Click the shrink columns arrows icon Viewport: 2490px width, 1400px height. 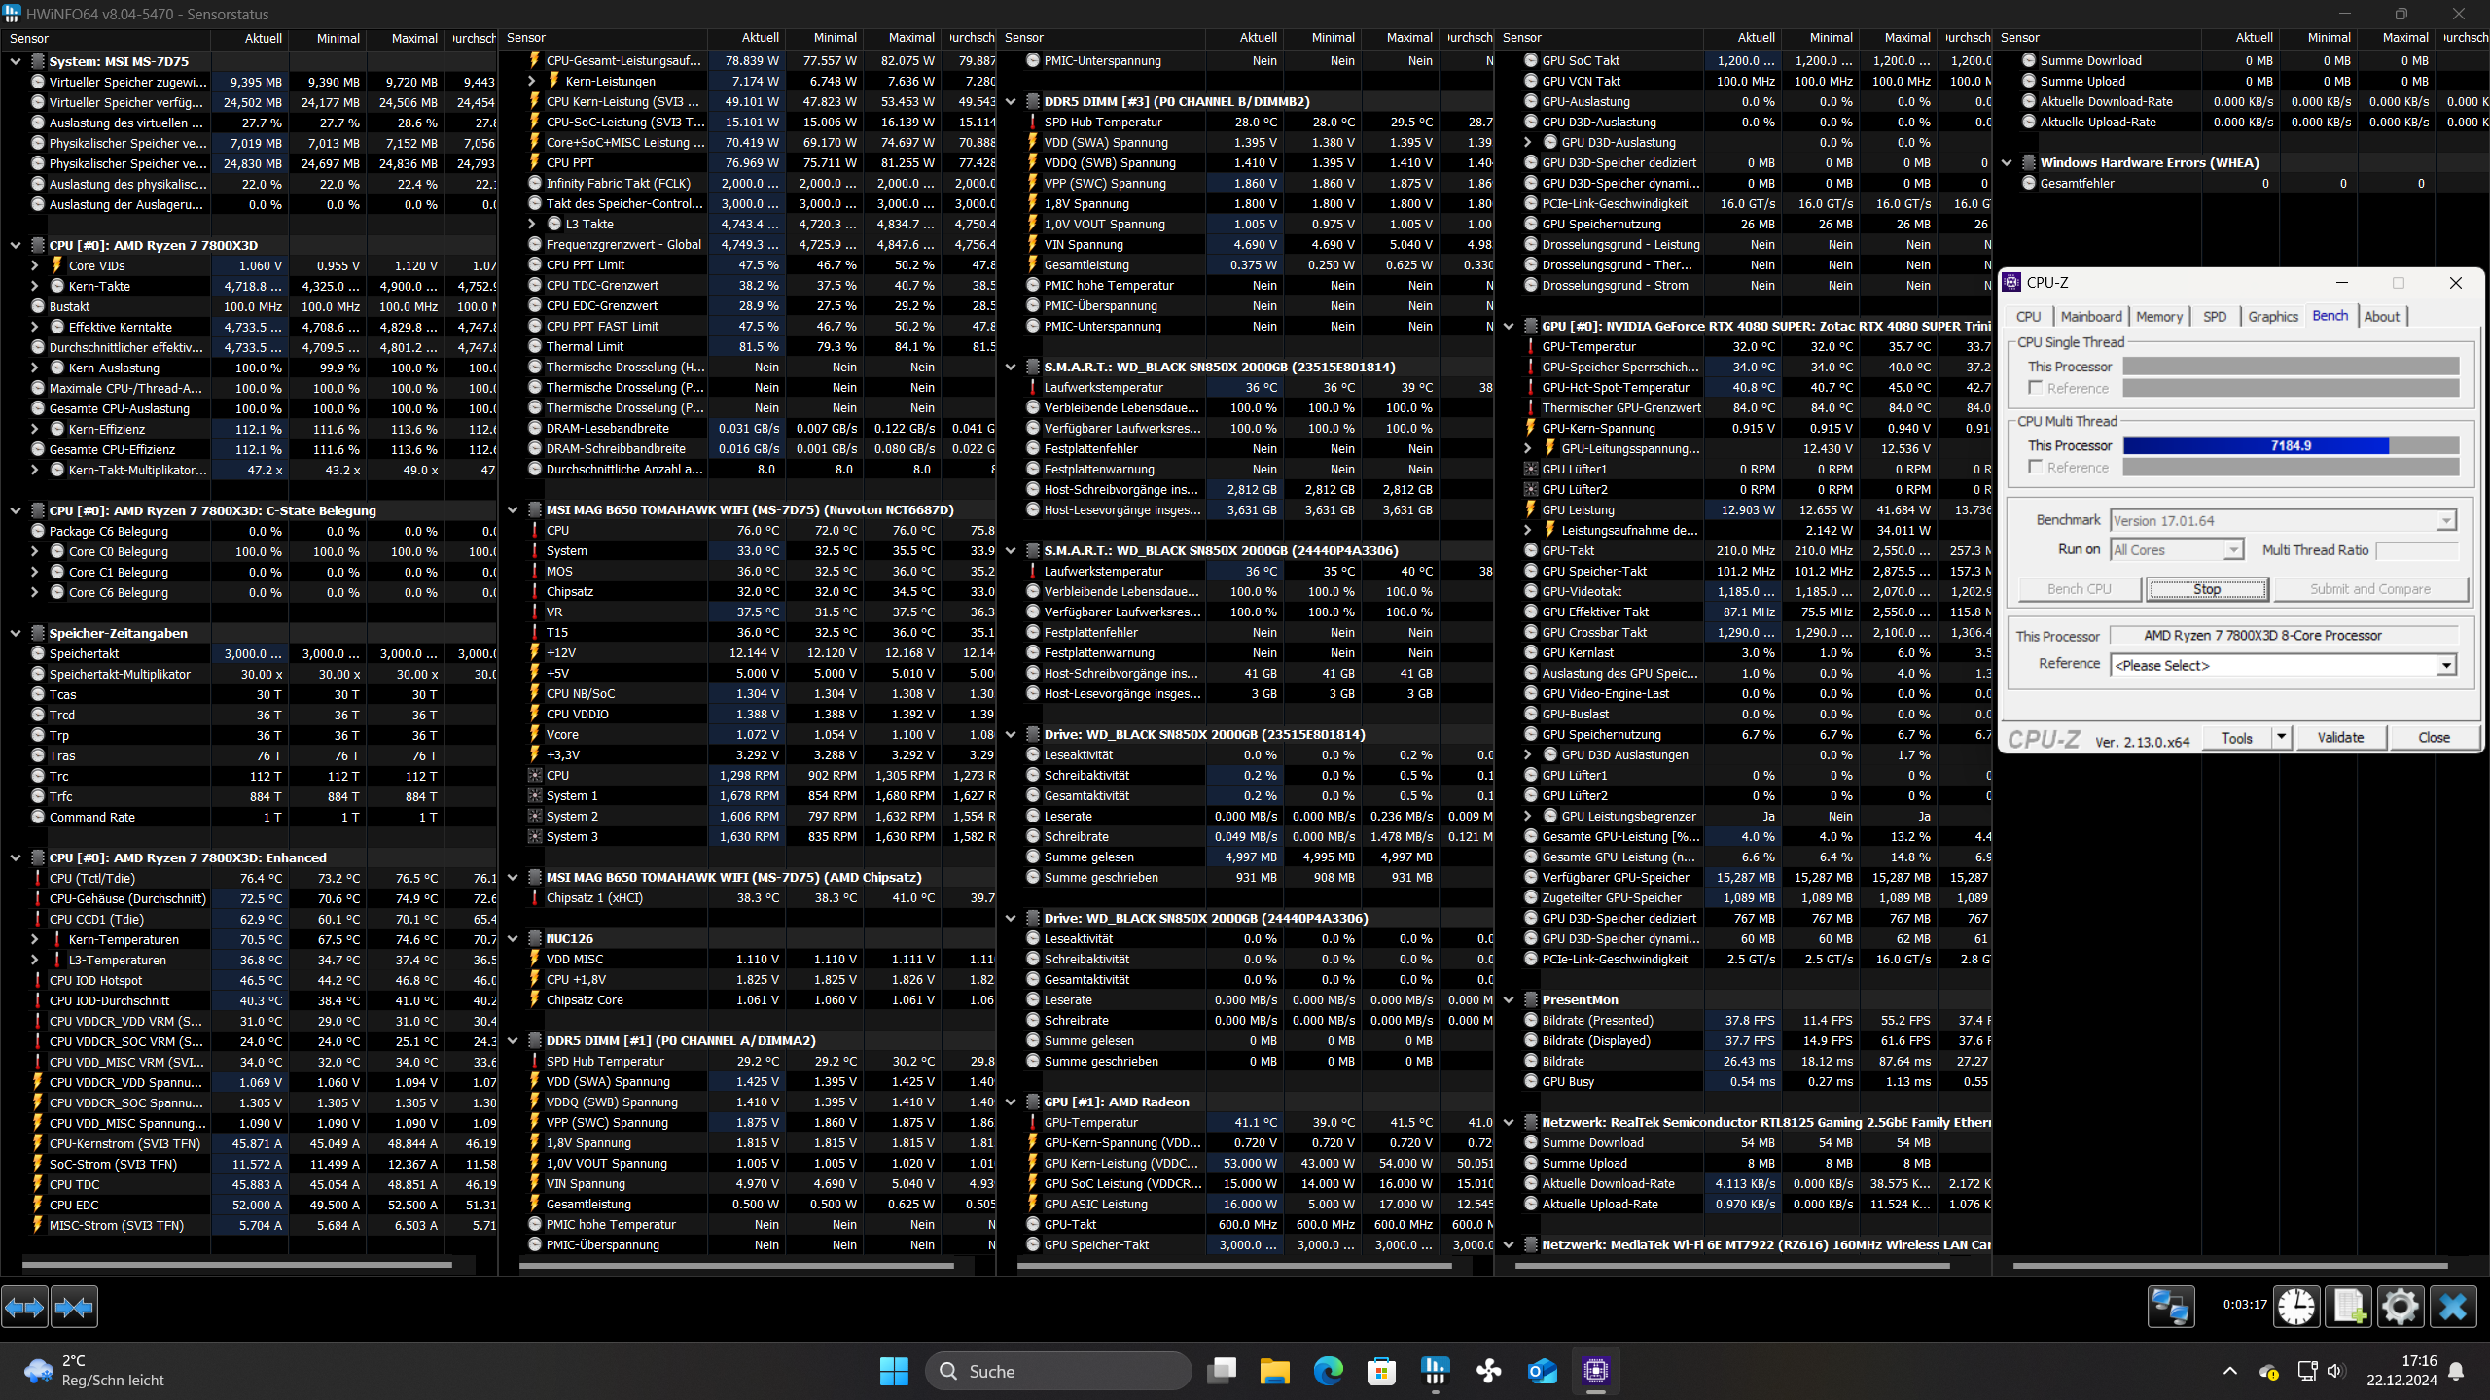point(75,1308)
